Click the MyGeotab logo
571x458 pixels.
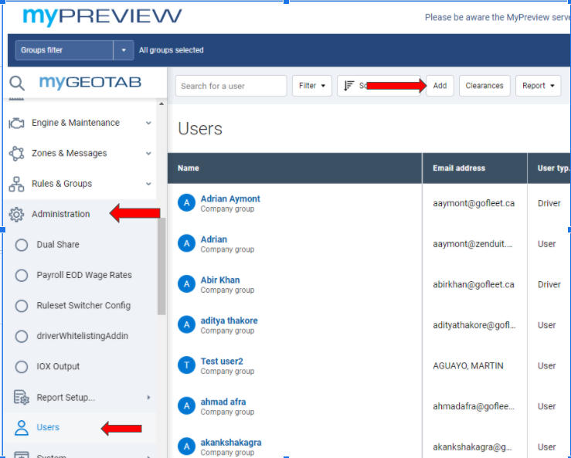90,83
